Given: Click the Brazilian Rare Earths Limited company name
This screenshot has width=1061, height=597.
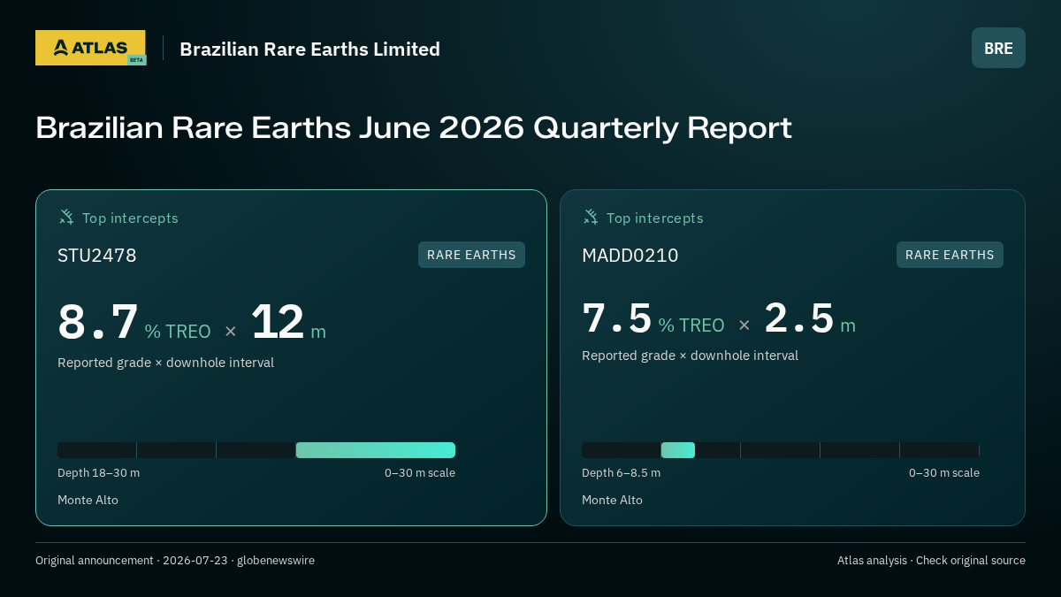Looking at the screenshot, I should click(309, 49).
